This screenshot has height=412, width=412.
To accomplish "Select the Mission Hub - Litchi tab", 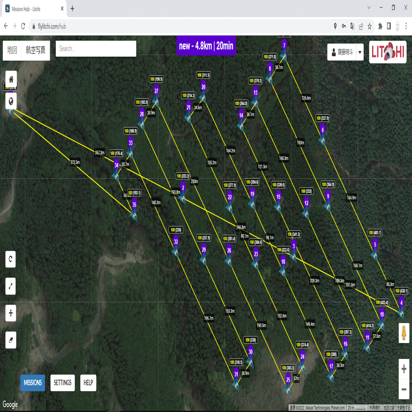I will (34, 9).
